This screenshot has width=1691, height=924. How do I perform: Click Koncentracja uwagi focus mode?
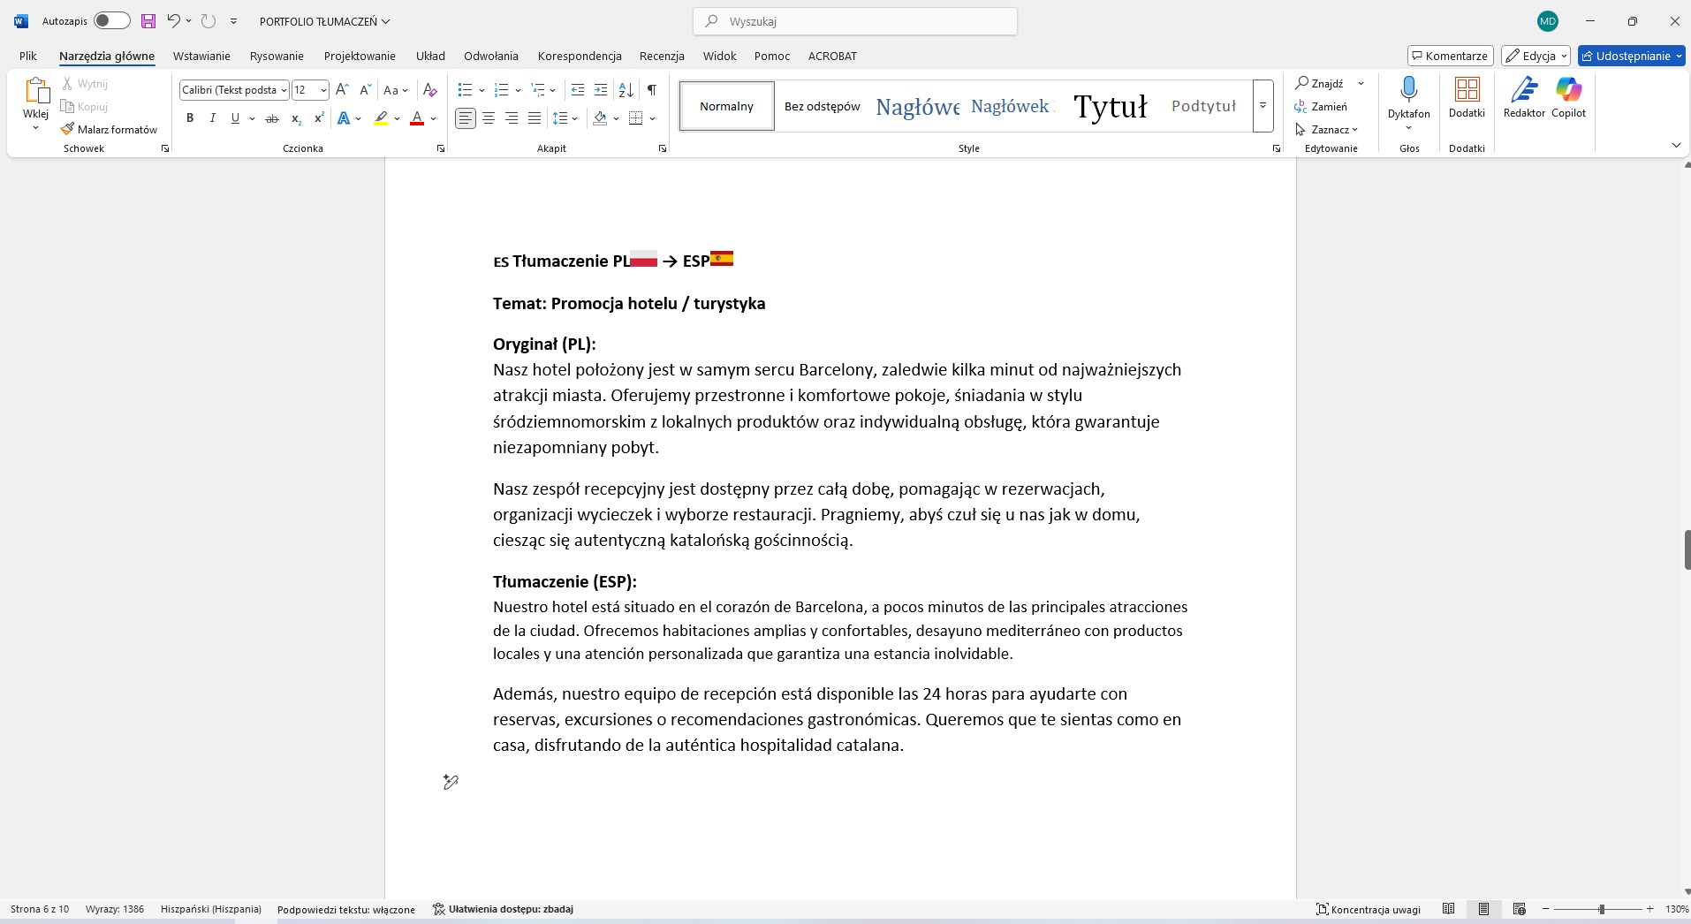click(1369, 909)
